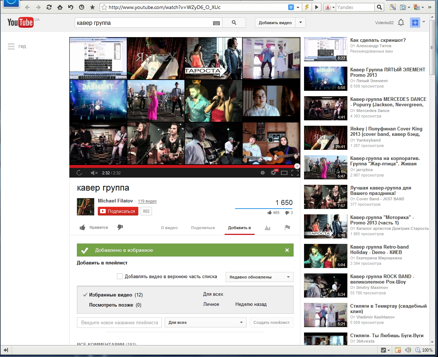
Task: Open the camera icon dropdown arrow in toolbar
Action: click(409, 7)
